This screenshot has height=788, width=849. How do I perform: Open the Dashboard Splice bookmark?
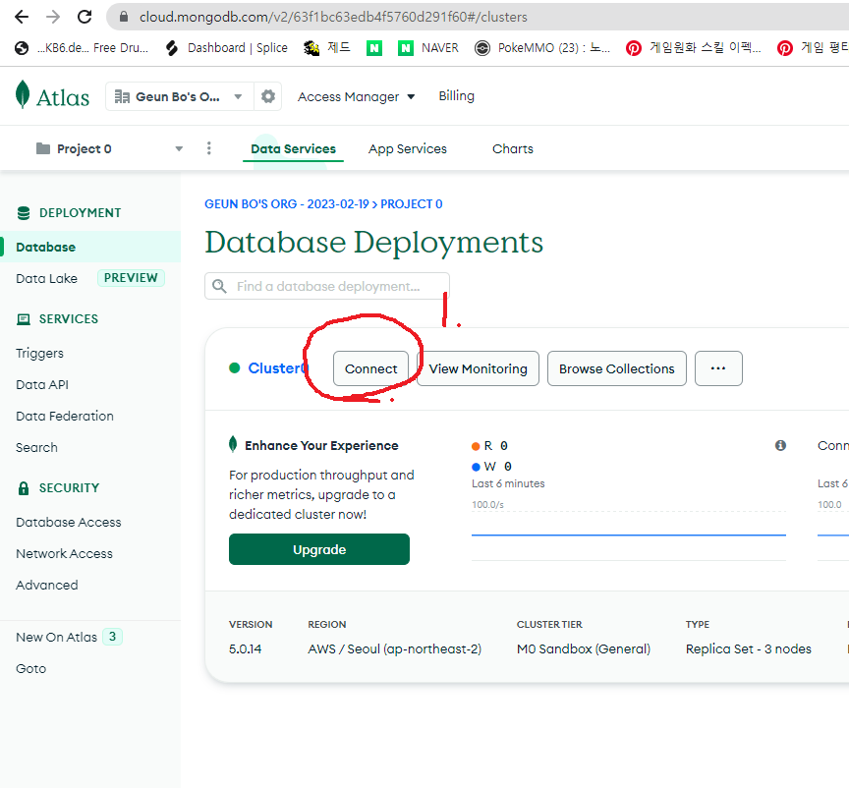pyautogui.click(x=227, y=48)
